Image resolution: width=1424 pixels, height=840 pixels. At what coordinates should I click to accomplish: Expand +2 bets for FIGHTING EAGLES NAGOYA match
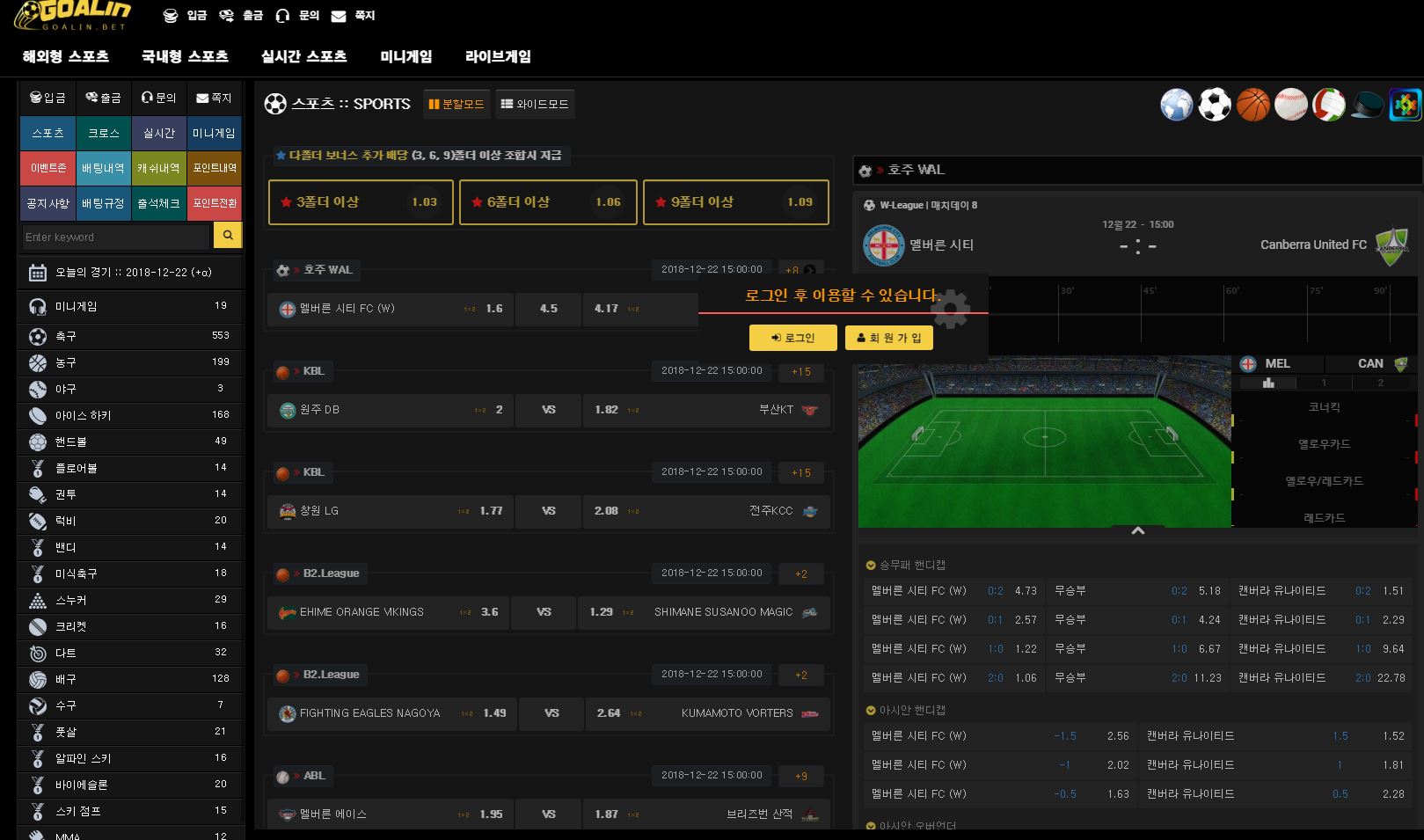(x=801, y=675)
